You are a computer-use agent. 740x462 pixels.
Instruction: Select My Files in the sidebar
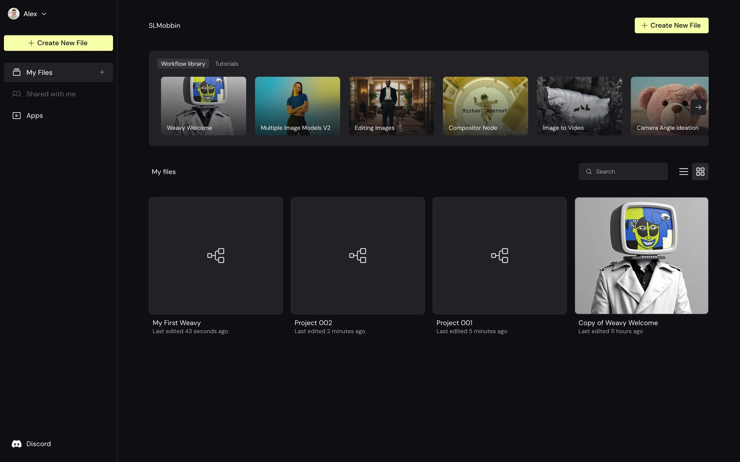click(39, 72)
